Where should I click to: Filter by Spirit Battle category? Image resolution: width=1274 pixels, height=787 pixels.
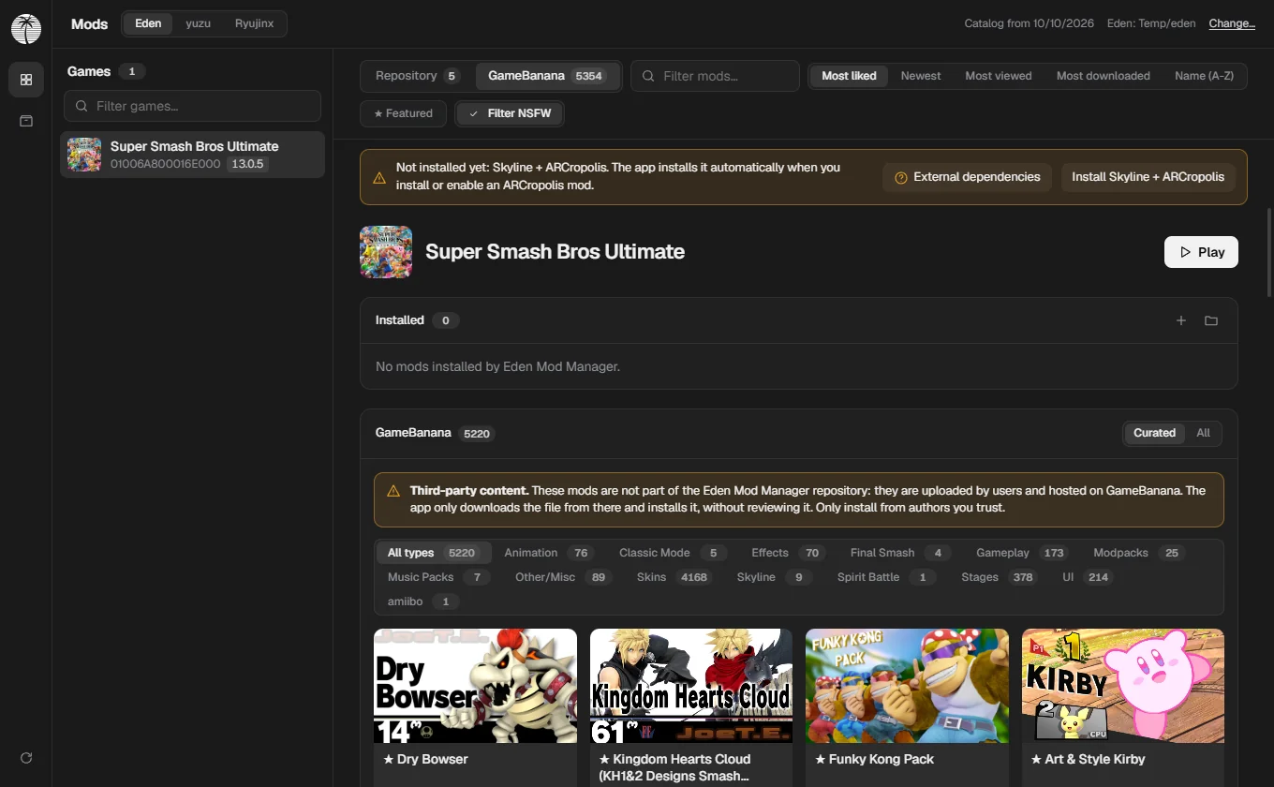point(886,577)
